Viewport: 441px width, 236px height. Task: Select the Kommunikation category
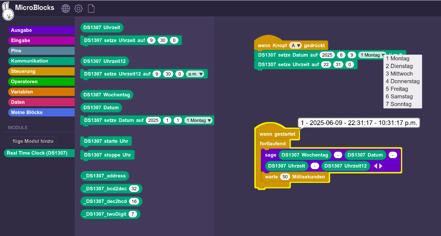click(x=41, y=61)
